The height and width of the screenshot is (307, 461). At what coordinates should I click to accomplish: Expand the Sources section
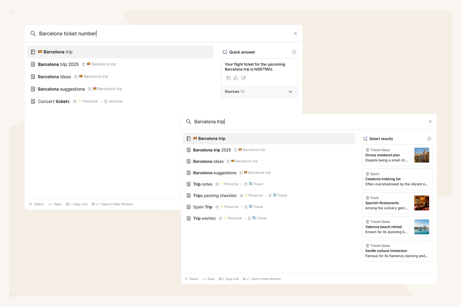tap(259, 92)
